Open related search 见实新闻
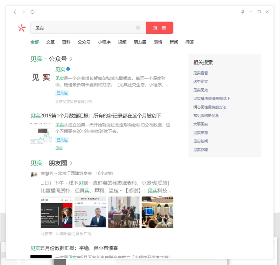This screenshot has height=265, width=280. (201, 141)
